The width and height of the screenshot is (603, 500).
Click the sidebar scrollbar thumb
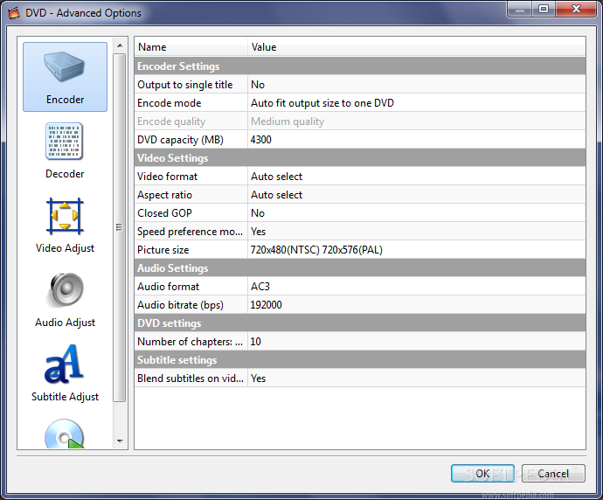(120, 227)
